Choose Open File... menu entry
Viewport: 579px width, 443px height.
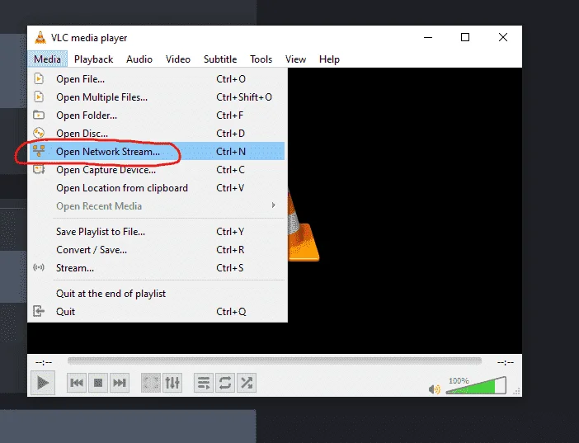point(157,79)
